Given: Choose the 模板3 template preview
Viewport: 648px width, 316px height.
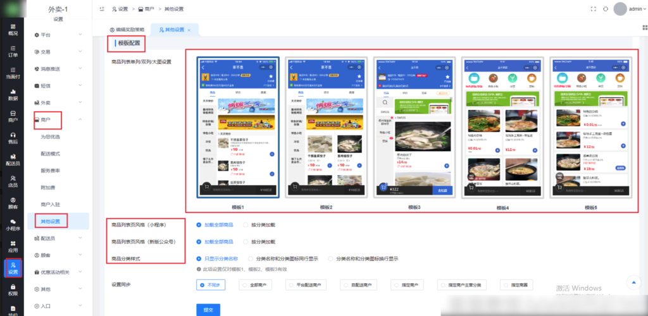Looking at the screenshot, I should click(414, 128).
